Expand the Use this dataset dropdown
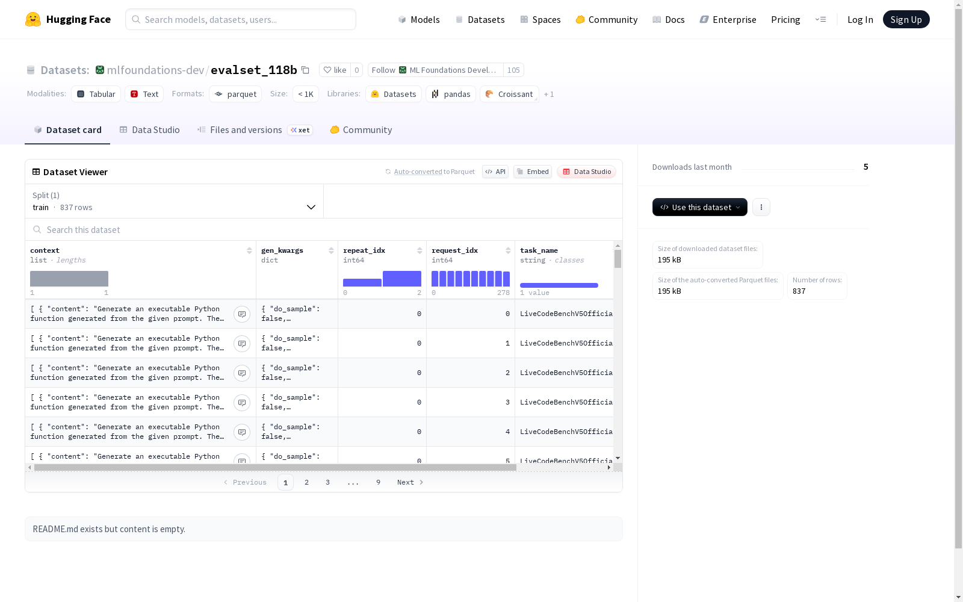Screen dimensions: 963x602 pos(700,207)
